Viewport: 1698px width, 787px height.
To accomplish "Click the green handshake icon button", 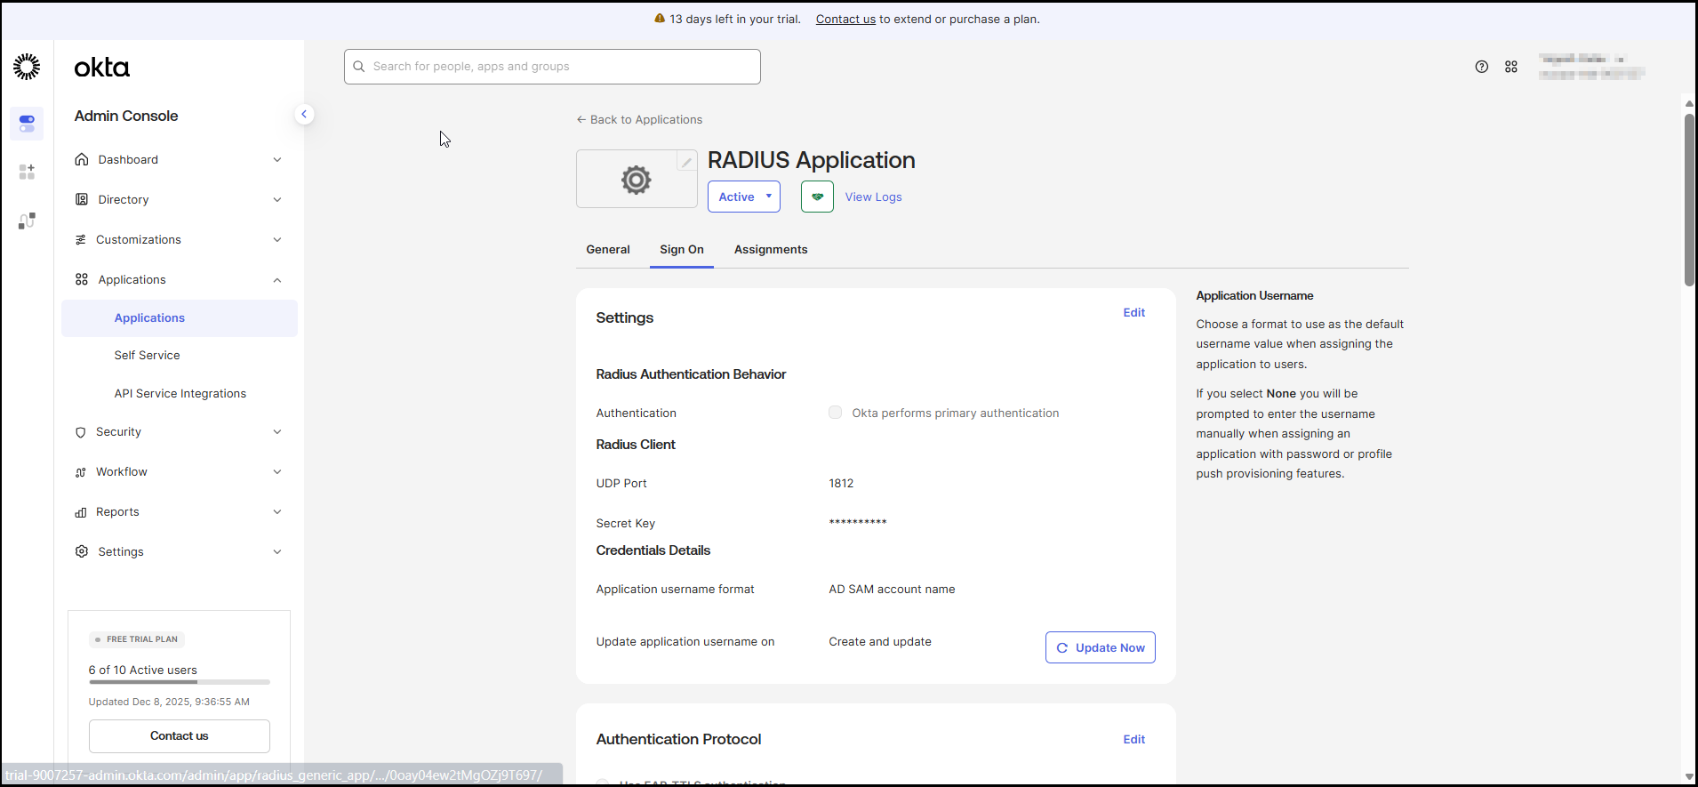I will pyautogui.click(x=816, y=197).
